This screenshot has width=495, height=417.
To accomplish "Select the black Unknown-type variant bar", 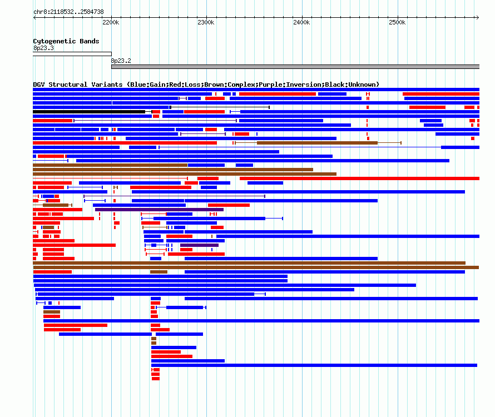I will point(89,112).
